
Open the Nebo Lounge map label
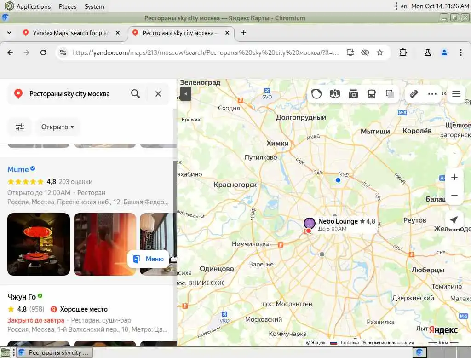click(346, 224)
